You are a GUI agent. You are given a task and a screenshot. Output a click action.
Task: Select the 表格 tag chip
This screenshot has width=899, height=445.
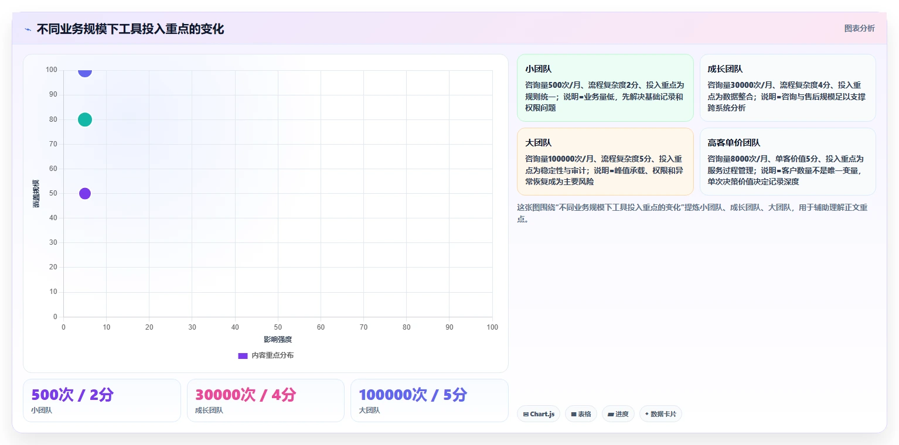click(x=581, y=414)
